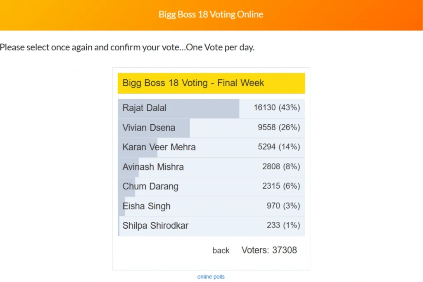Image resolution: width=423 pixels, height=282 pixels.
Task: Click the 'One Vote per day' instruction text
Action: (220, 47)
